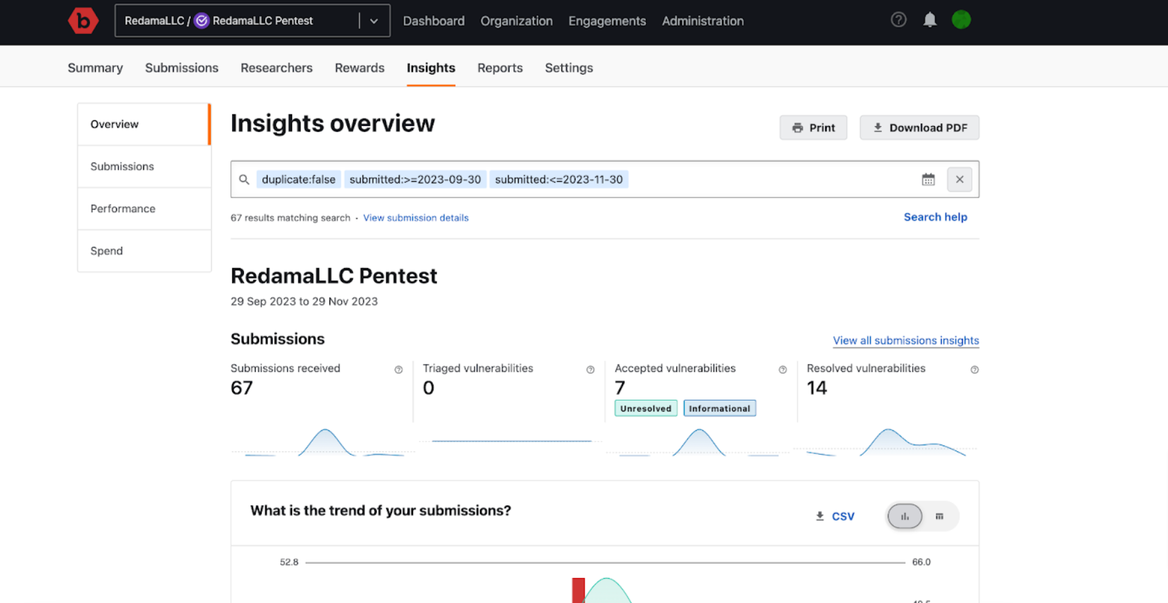Click the Download PDF button

[x=919, y=127]
